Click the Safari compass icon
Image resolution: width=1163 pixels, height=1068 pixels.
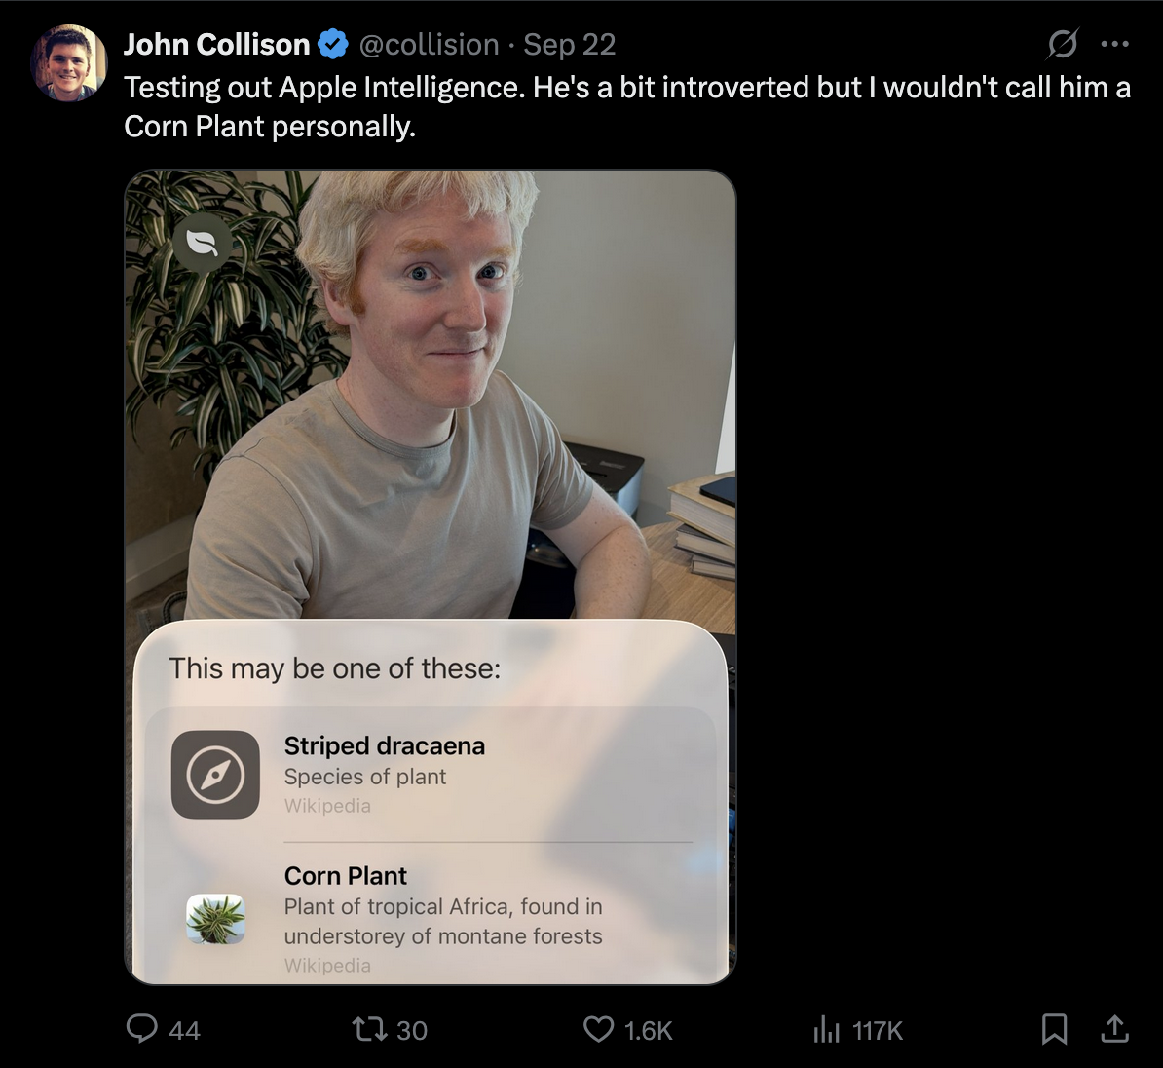pyautogui.click(x=215, y=775)
